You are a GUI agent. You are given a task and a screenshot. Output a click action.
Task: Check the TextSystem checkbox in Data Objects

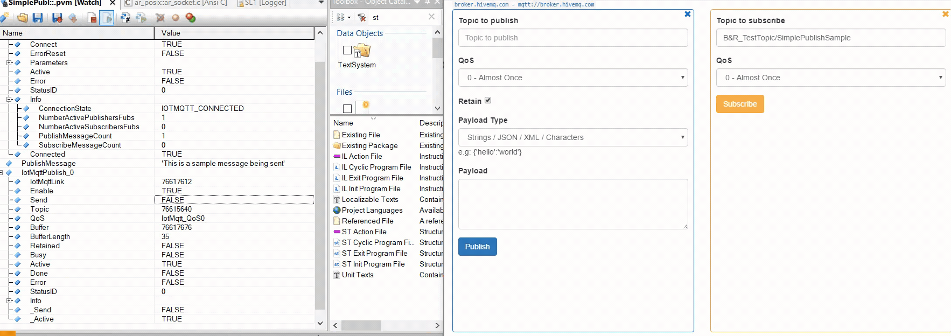tap(347, 50)
